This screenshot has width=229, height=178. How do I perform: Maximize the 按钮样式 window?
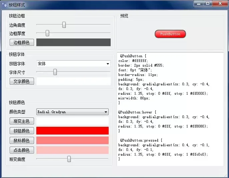tap(208, 4)
